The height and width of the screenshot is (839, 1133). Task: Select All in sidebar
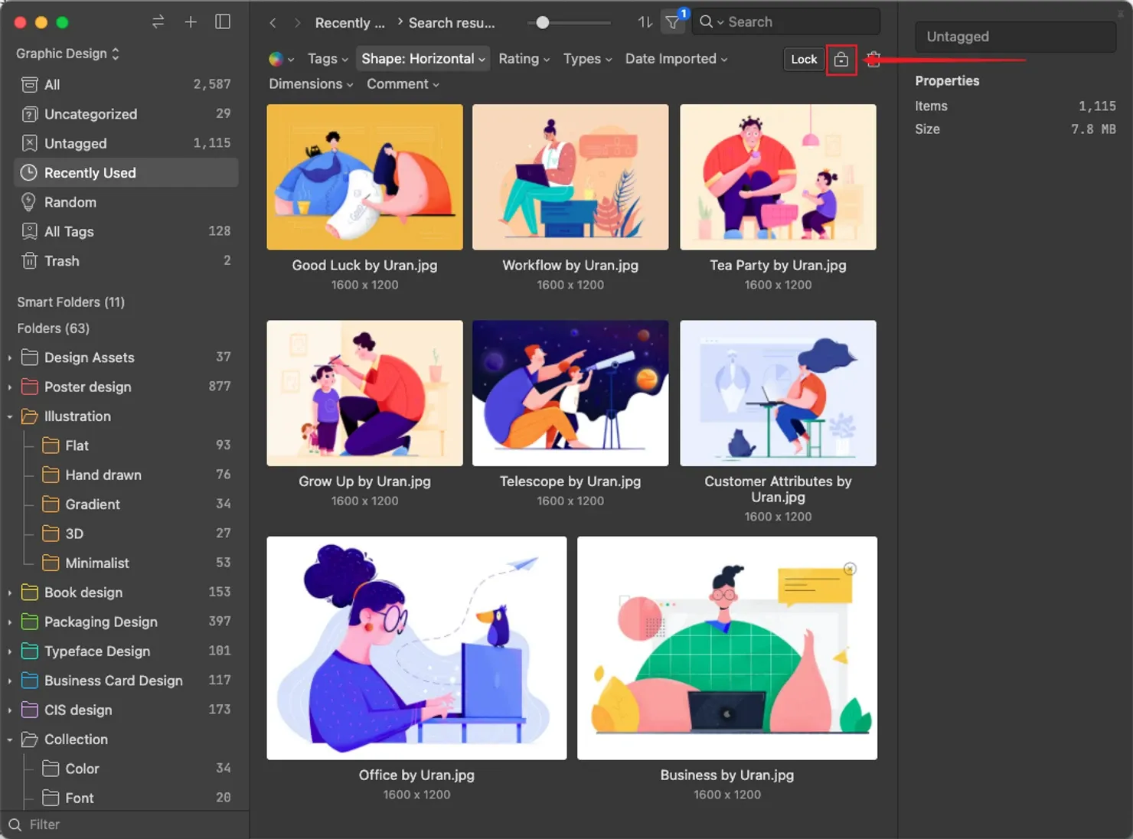click(x=126, y=84)
